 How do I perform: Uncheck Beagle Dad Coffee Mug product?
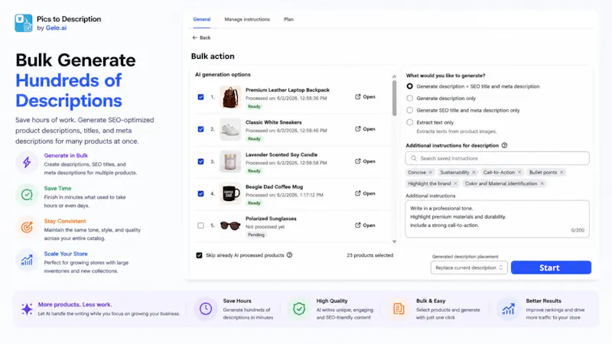(200, 193)
